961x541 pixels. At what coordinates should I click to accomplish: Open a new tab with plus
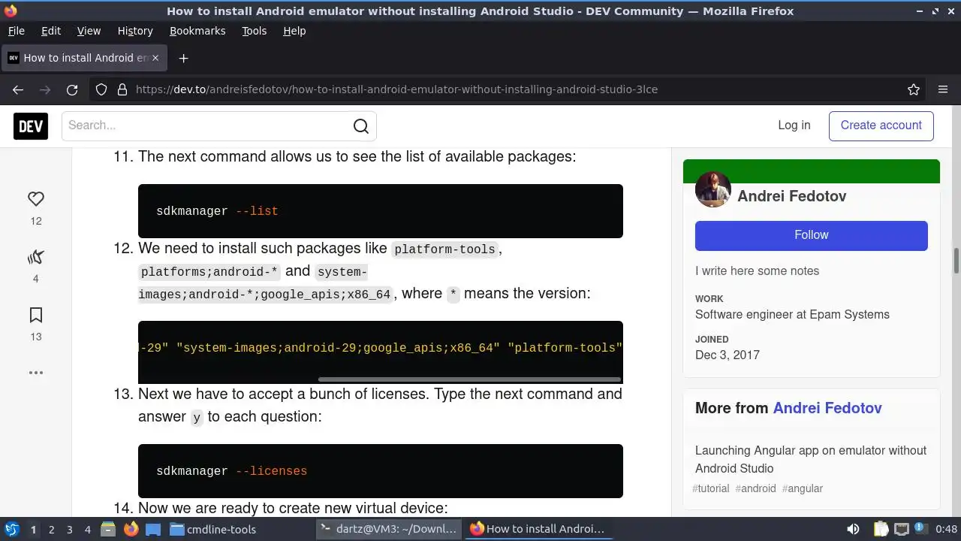coord(183,58)
